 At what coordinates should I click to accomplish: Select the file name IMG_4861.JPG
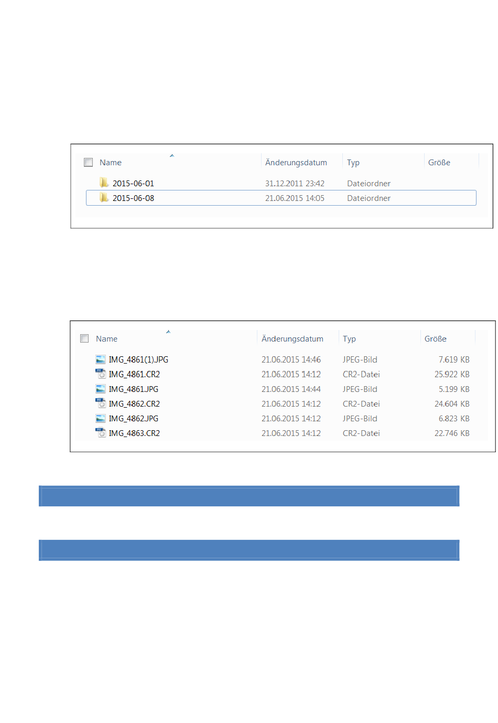[133, 389]
